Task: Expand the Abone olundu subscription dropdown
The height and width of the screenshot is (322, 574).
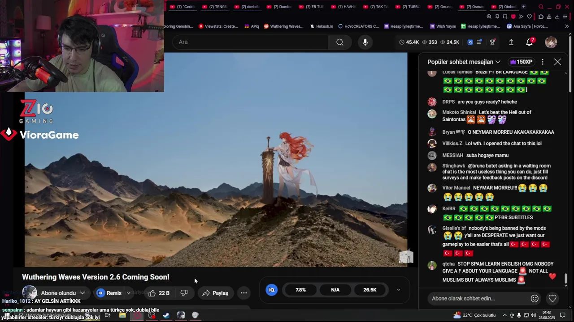Action: click(82, 293)
